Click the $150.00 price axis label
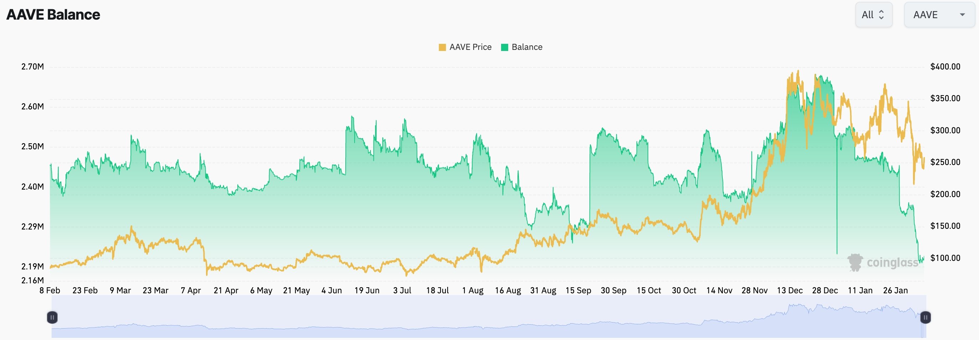The width and height of the screenshot is (979, 340). coord(945,226)
